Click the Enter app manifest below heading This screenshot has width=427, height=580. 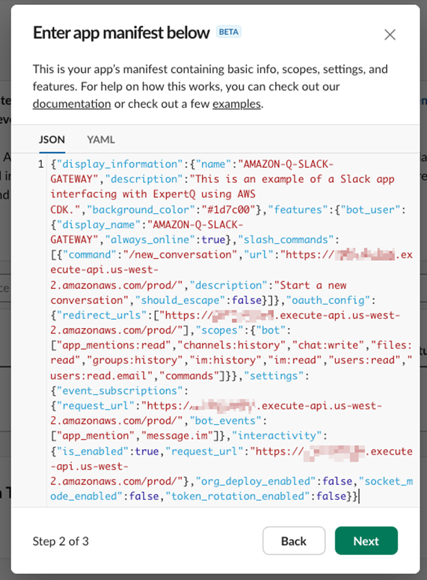[x=122, y=33]
